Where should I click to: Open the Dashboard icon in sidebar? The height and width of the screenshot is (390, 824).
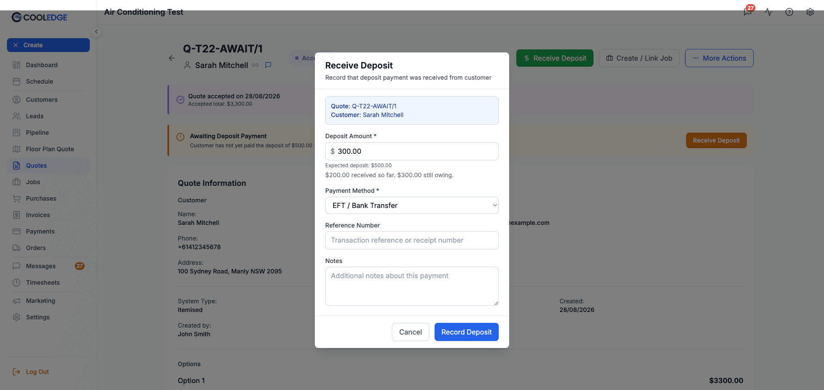point(16,65)
